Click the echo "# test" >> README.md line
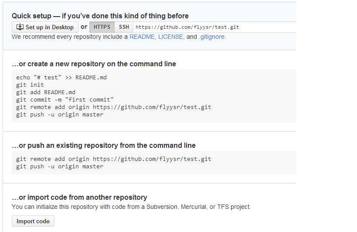 point(61,78)
